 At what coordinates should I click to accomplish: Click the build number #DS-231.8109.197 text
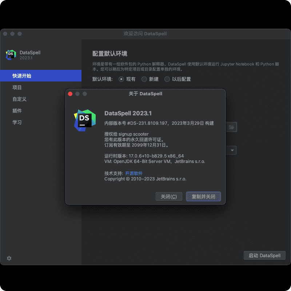click(x=147, y=123)
